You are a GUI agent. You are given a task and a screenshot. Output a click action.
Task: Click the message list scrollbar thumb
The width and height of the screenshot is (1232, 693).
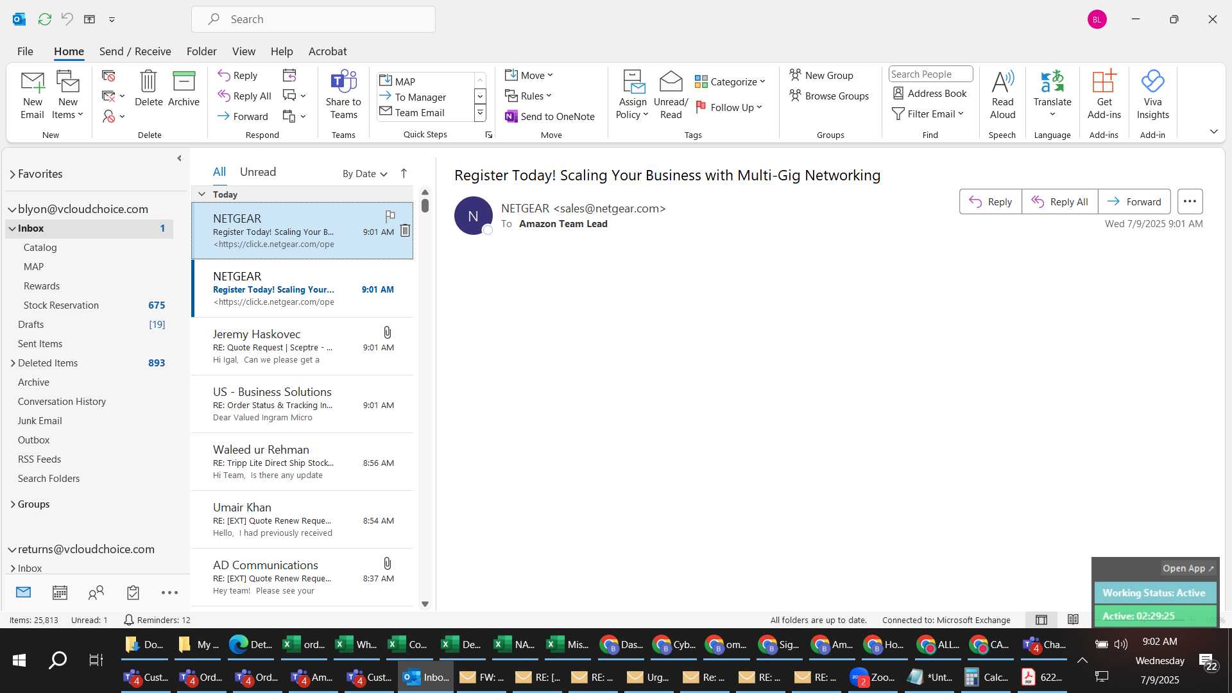click(425, 205)
